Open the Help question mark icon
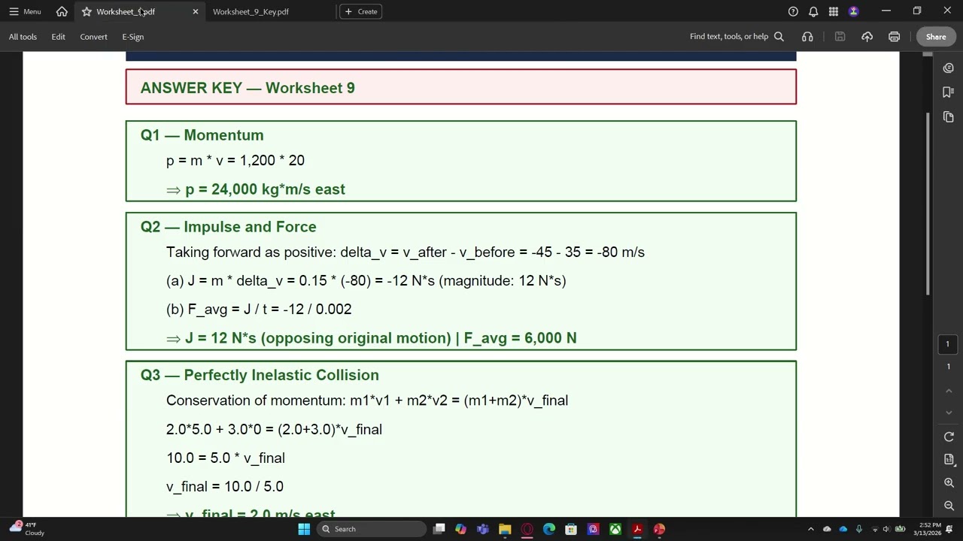Screen dimensions: 963x541 coord(793,11)
